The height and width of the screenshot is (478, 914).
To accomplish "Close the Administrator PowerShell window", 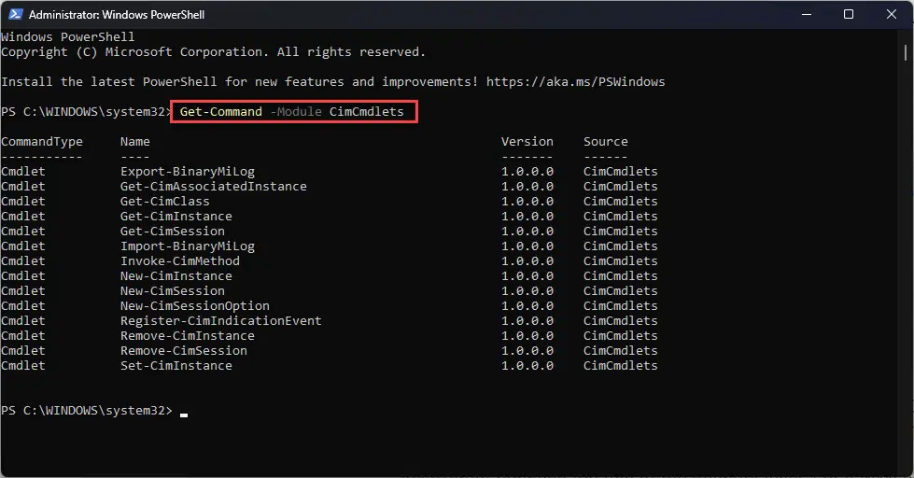I will tap(892, 14).
